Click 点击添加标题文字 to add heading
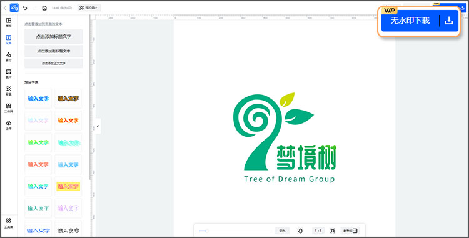469x238 pixels. coord(54,36)
